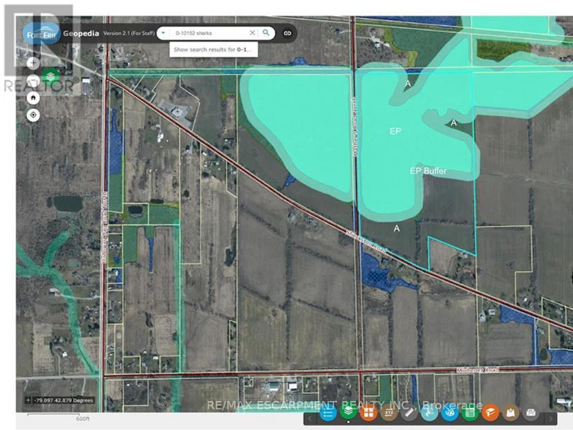The height and width of the screenshot is (430, 573).
Task: Click the My Location target button
Action: 33,115
